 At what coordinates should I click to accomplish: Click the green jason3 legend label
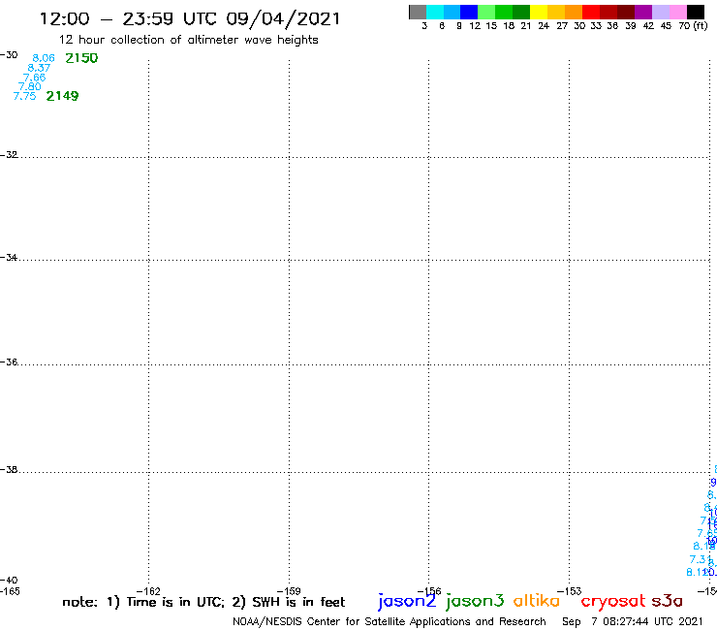[x=475, y=601]
